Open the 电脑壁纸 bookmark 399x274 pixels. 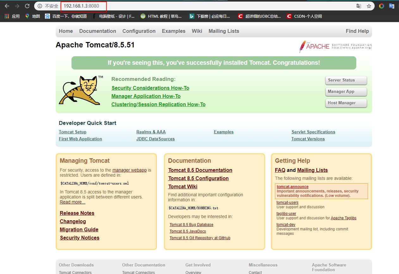point(113,16)
